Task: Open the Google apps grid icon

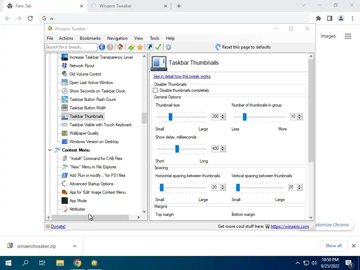Action: click(348, 36)
